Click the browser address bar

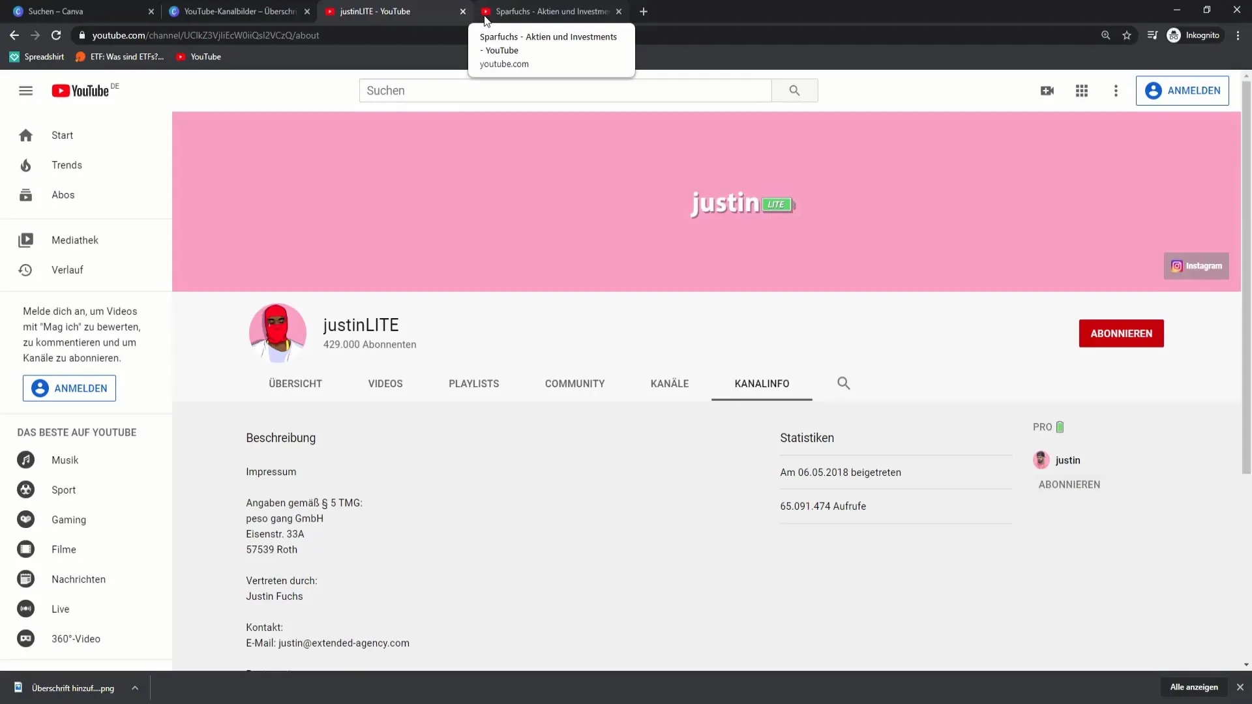[580, 35]
